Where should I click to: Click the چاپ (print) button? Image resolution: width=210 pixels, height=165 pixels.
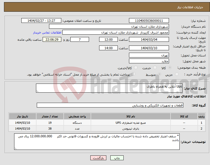[x=117, y=158]
